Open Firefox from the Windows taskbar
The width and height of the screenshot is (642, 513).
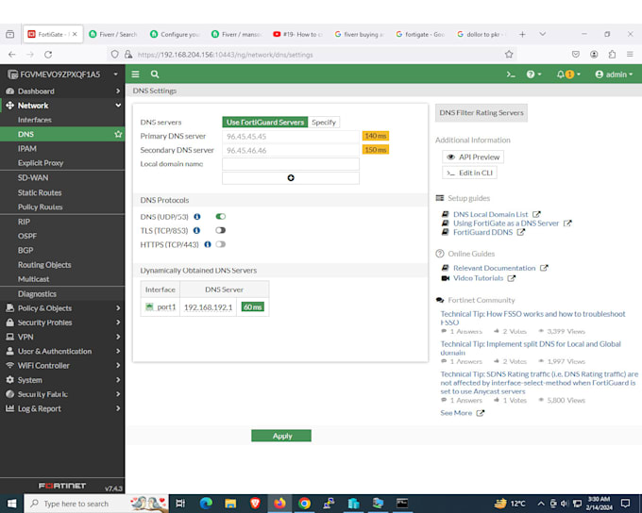click(279, 504)
